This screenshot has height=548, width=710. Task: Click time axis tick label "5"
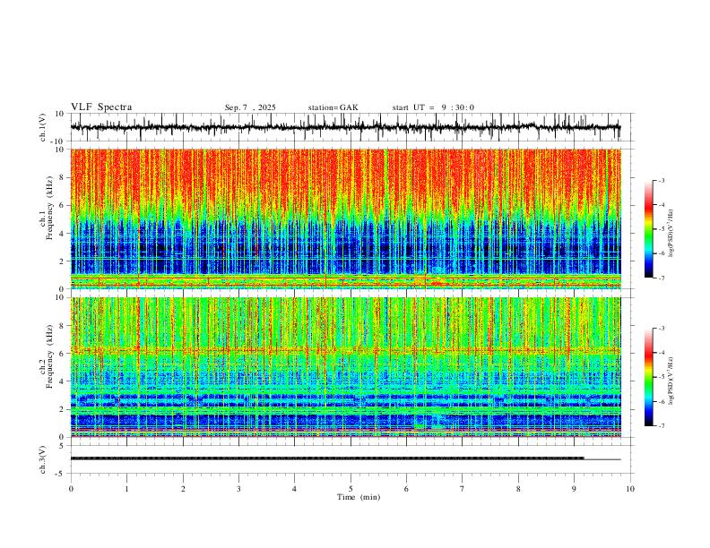351,489
